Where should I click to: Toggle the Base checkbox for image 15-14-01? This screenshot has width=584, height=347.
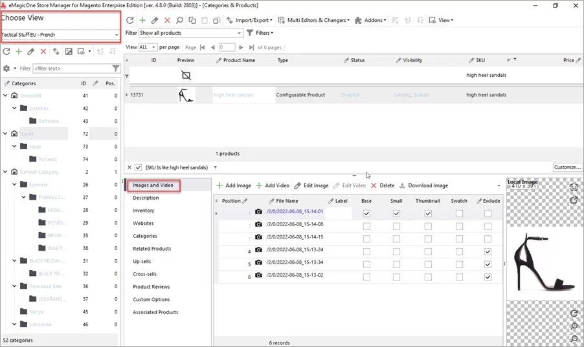[366, 213]
